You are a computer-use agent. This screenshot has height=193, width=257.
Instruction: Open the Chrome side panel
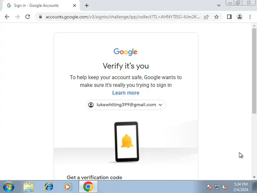click(229, 17)
